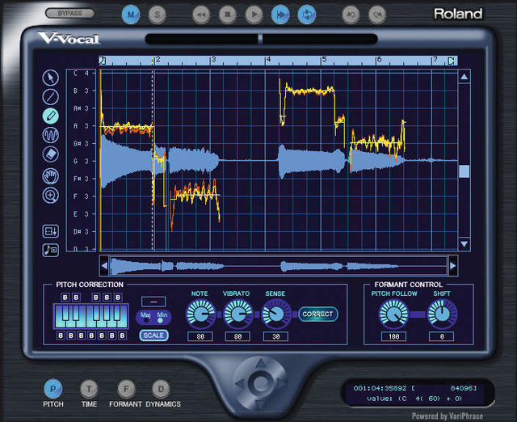Toggle the B bypass for the D# key
The height and width of the screenshot is (422, 517).
pos(76,298)
